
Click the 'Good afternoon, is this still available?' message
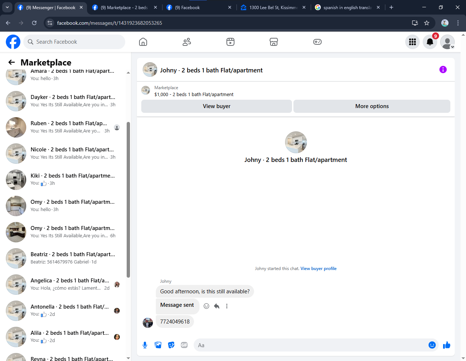205,291
